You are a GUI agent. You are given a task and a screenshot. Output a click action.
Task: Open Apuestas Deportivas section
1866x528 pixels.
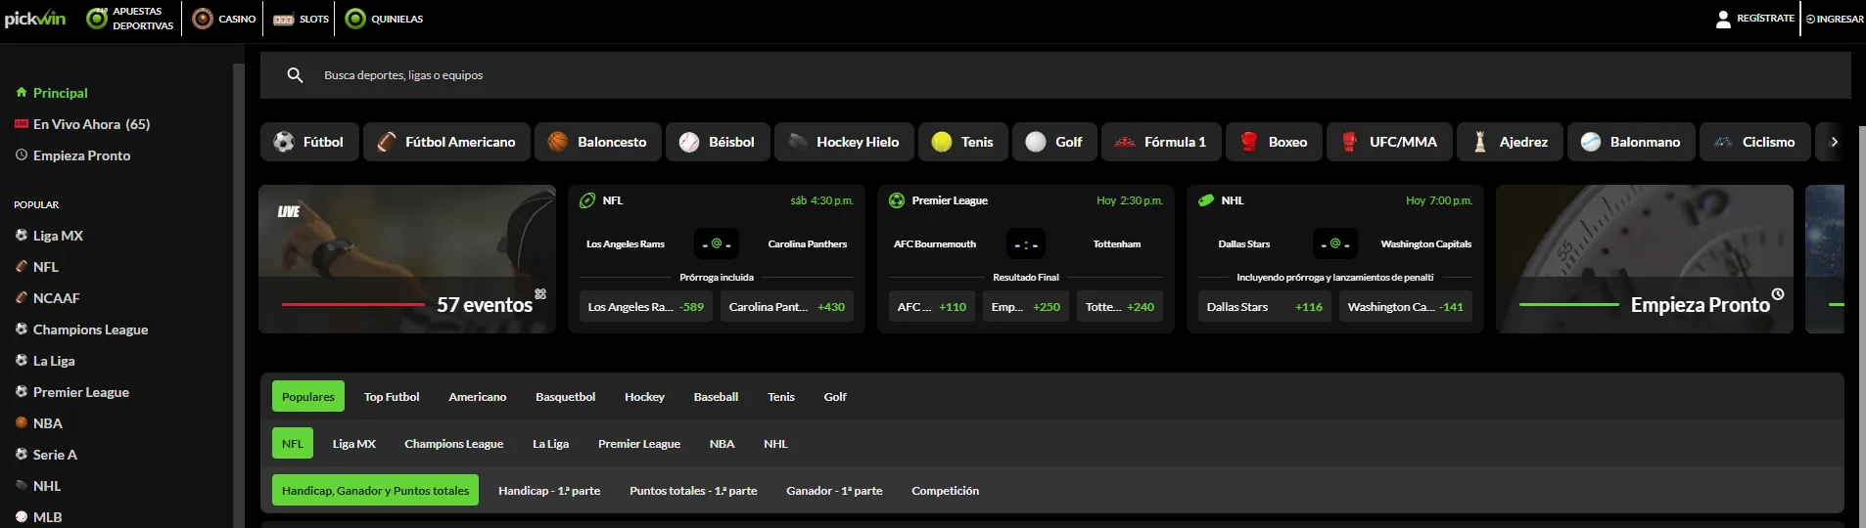(130, 19)
